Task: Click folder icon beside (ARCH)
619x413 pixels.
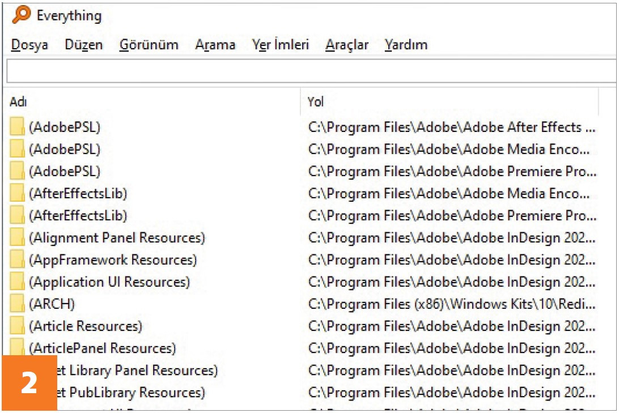Action: click(17, 303)
